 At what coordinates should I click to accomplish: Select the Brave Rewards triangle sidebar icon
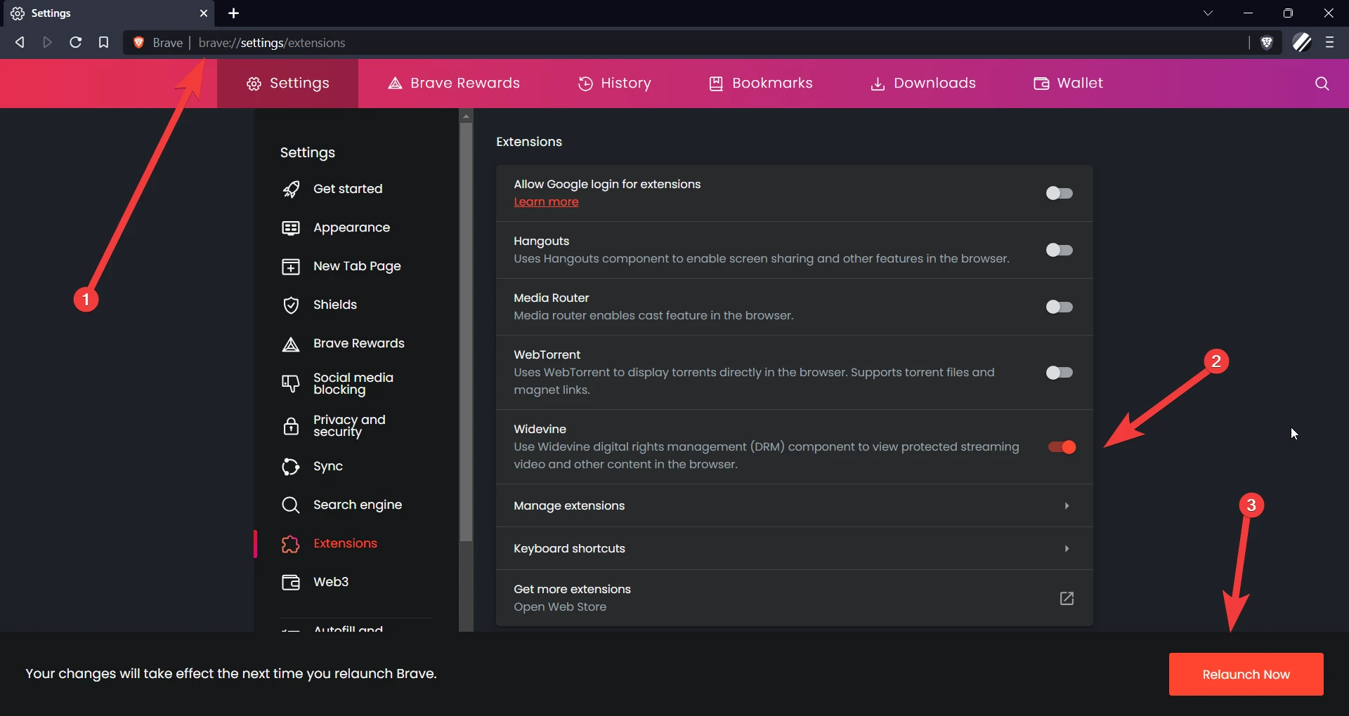pos(291,344)
